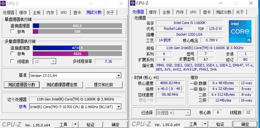Image resolution: width=260 pixels, height=128 pixels.
Task: Switch to 显卡 tab in left window
Action: 77,12
